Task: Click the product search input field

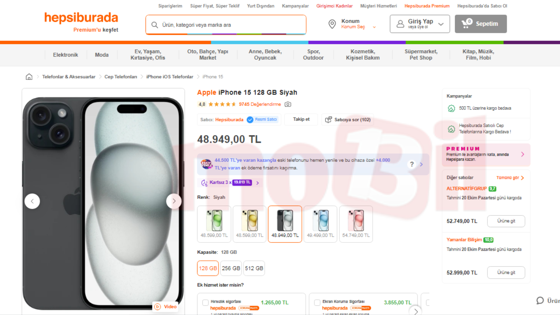Action: [226, 25]
